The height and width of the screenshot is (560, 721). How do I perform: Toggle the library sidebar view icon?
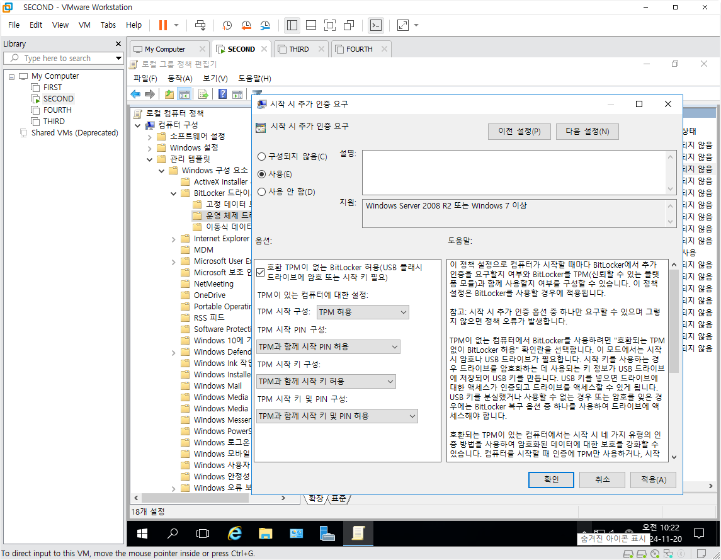(x=292, y=25)
